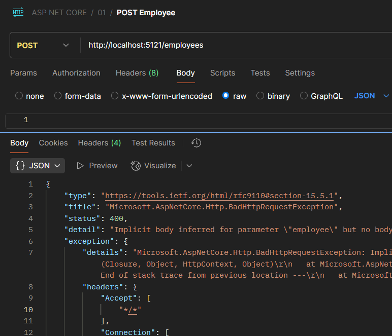Click the request URL input field

pyautogui.click(x=234, y=45)
